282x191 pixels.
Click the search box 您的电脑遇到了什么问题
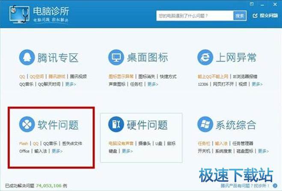(x=195, y=16)
